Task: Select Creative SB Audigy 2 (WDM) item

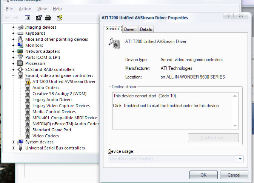Action: point(60,94)
